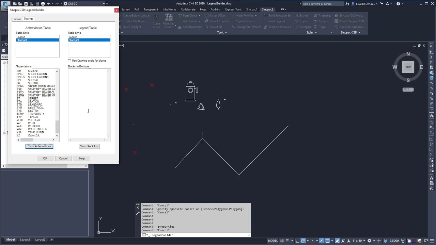Select Legend in Abbreviation Table style list
The height and width of the screenshot is (245, 436).
[x=37, y=37]
